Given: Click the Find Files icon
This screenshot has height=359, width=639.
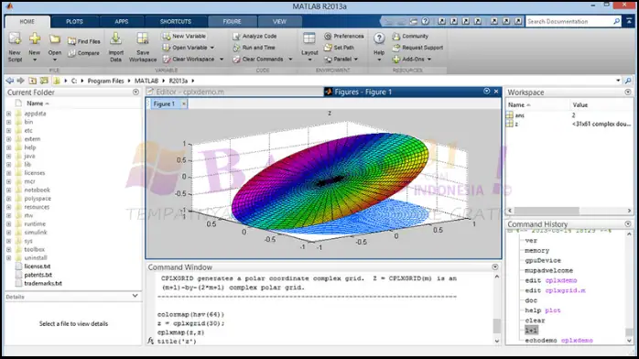Looking at the screenshot, I should (71, 41).
